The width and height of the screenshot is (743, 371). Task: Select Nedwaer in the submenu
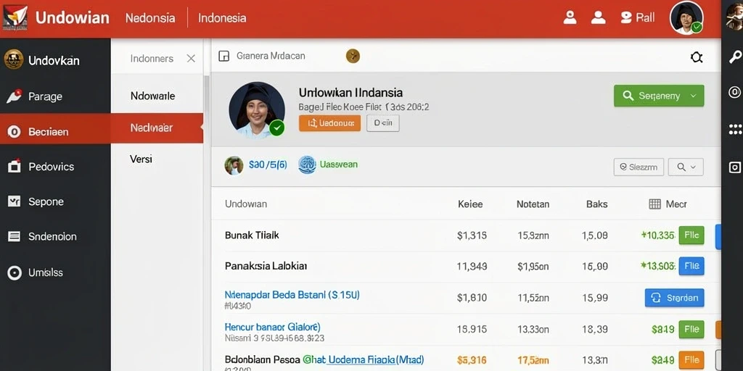tap(157, 128)
